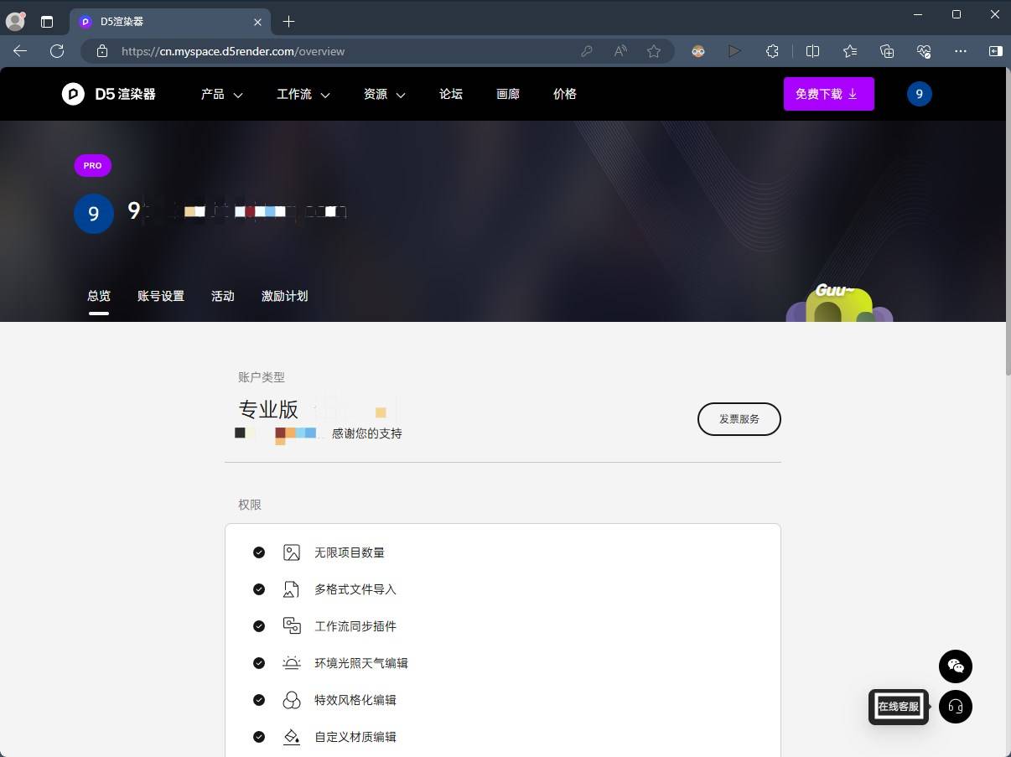This screenshot has width=1011, height=757.
Task: Open a new browser tab
Action: [288, 22]
